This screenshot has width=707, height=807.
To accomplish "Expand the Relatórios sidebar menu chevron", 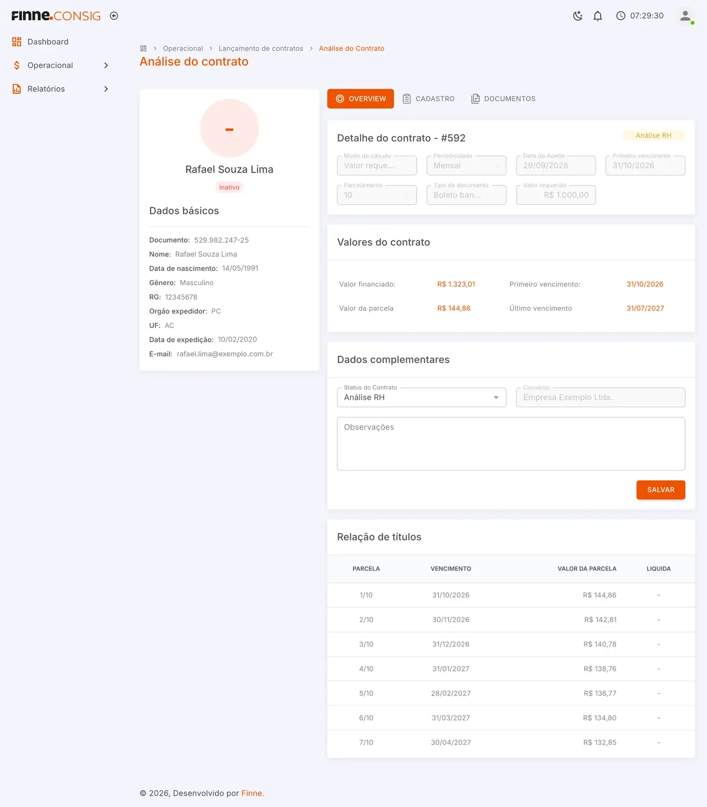I will (106, 89).
